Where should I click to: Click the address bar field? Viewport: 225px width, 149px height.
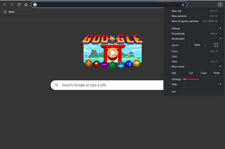(x=109, y=5)
